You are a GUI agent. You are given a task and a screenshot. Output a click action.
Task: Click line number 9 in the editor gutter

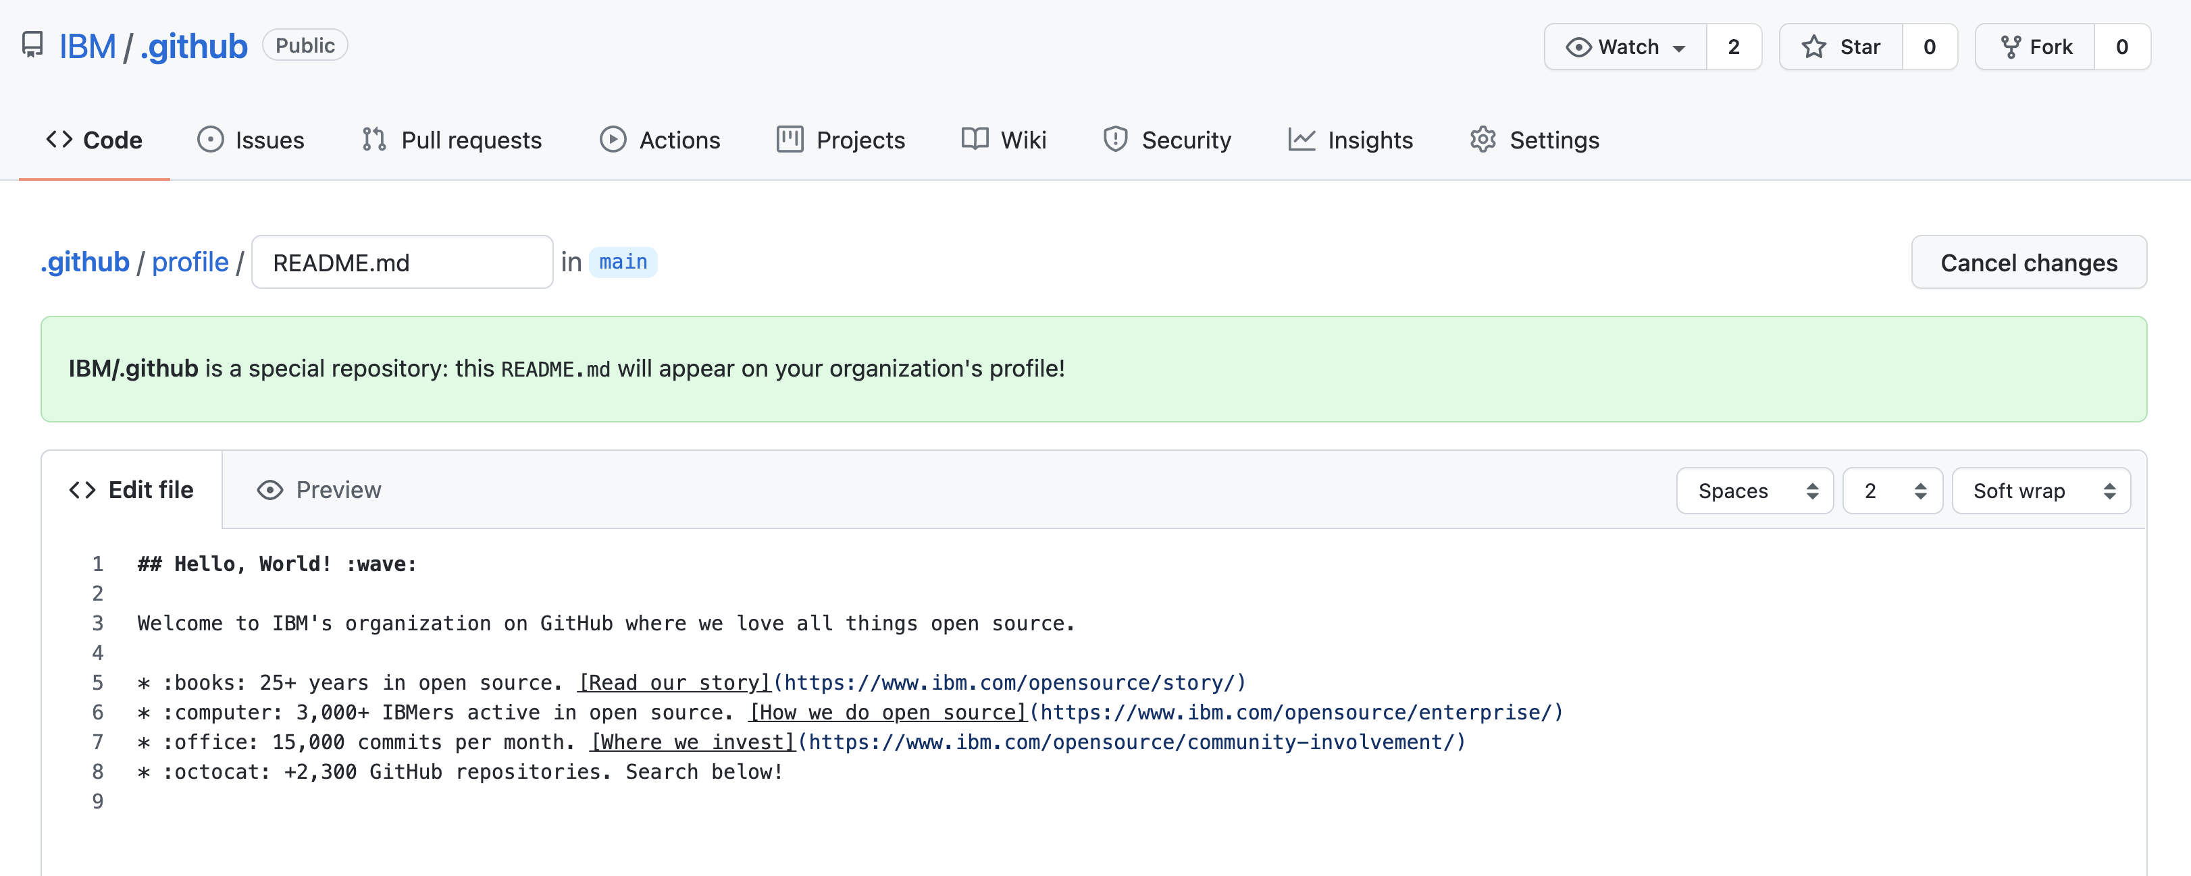pos(98,802)
